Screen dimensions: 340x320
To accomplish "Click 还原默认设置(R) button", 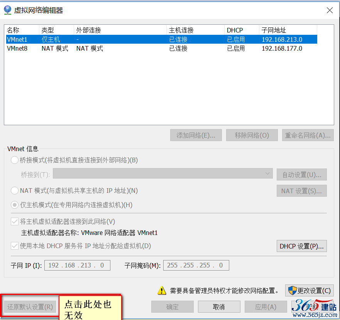I will click(x=30, y=307).
